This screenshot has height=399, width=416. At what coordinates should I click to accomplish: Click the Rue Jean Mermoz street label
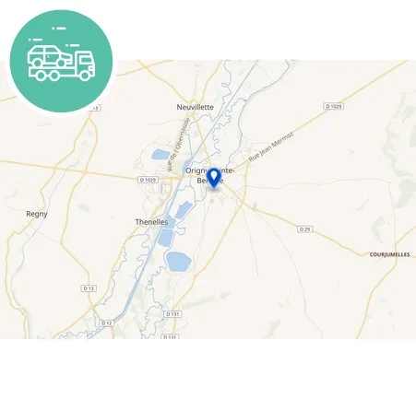271,147
